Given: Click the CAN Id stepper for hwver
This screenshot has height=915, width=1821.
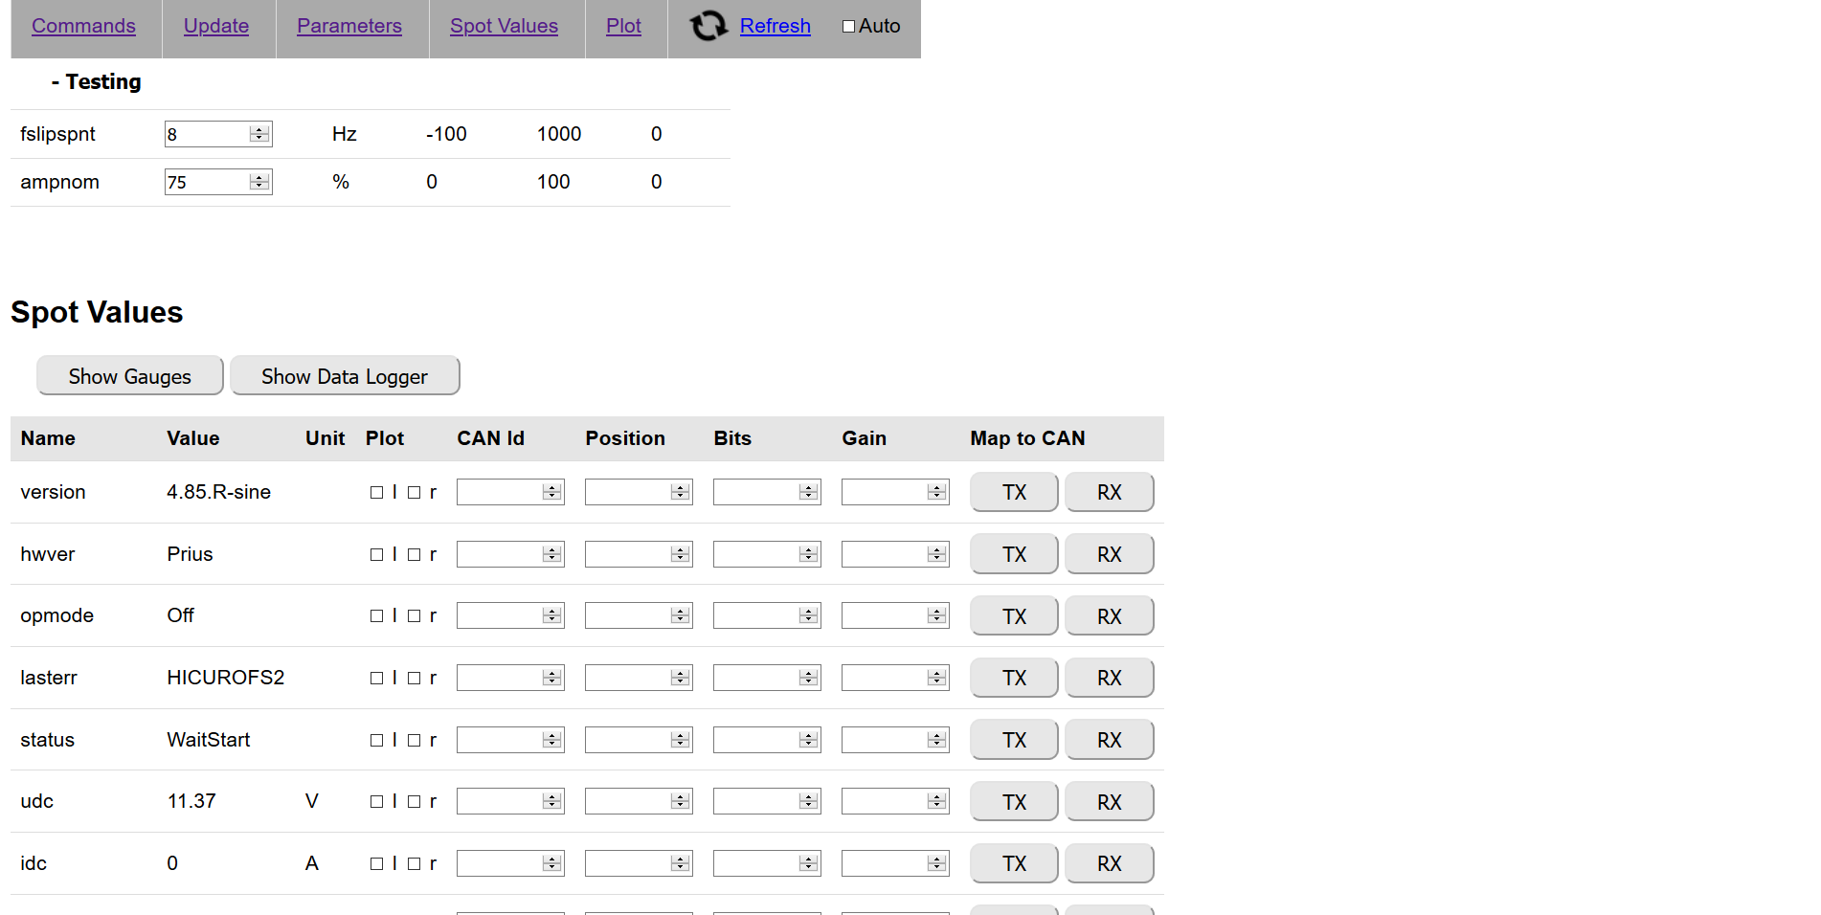Looking at the screenshot, I should tap(551, 554).
